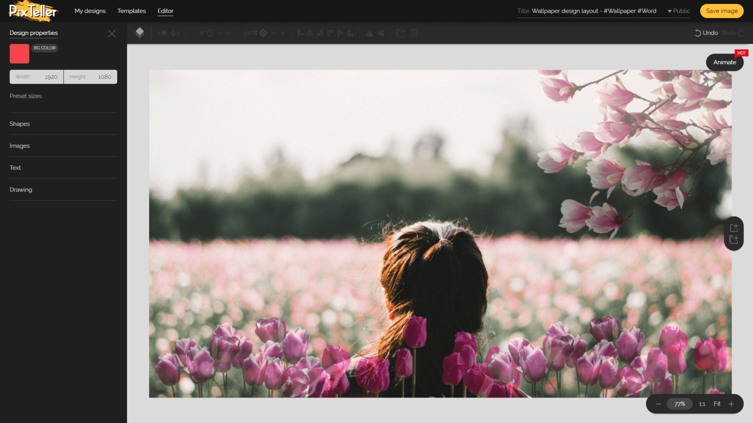Open the layers panel icon
The width and height of the screenshot is (753, 423).
pos(140,33)
